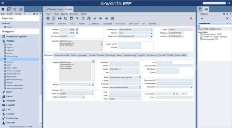Click the info button next to Kundennr field
Image resolution: width=232 pixels, height=128 pixels.
77,29
